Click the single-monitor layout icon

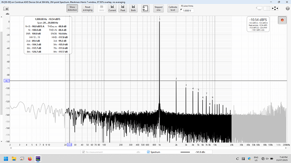[259, 8]
